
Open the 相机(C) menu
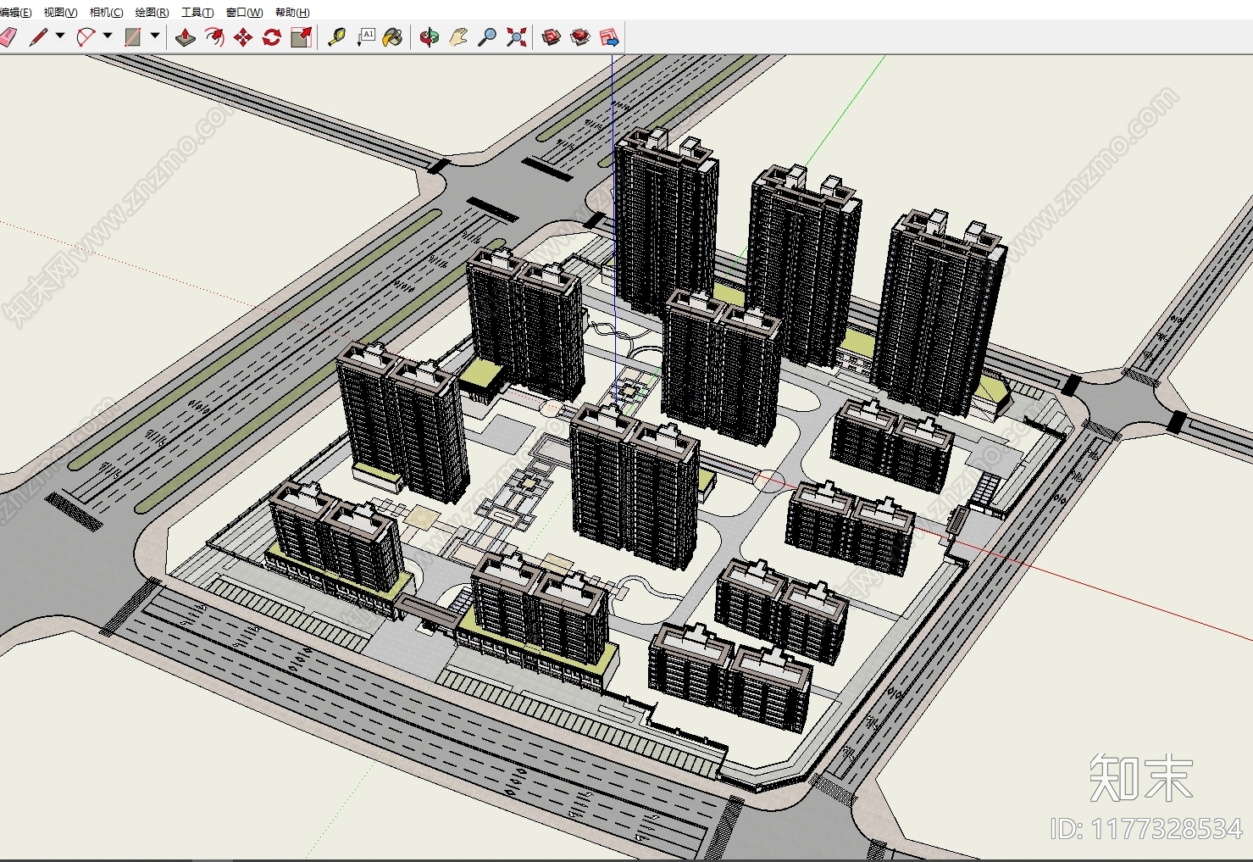[x=106, y=12]
